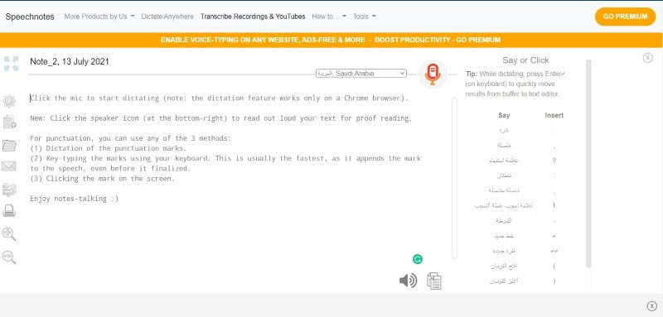Click the text editor vertical scrollbar
This screenshot has height=317, width=663.
coord(454,177)
